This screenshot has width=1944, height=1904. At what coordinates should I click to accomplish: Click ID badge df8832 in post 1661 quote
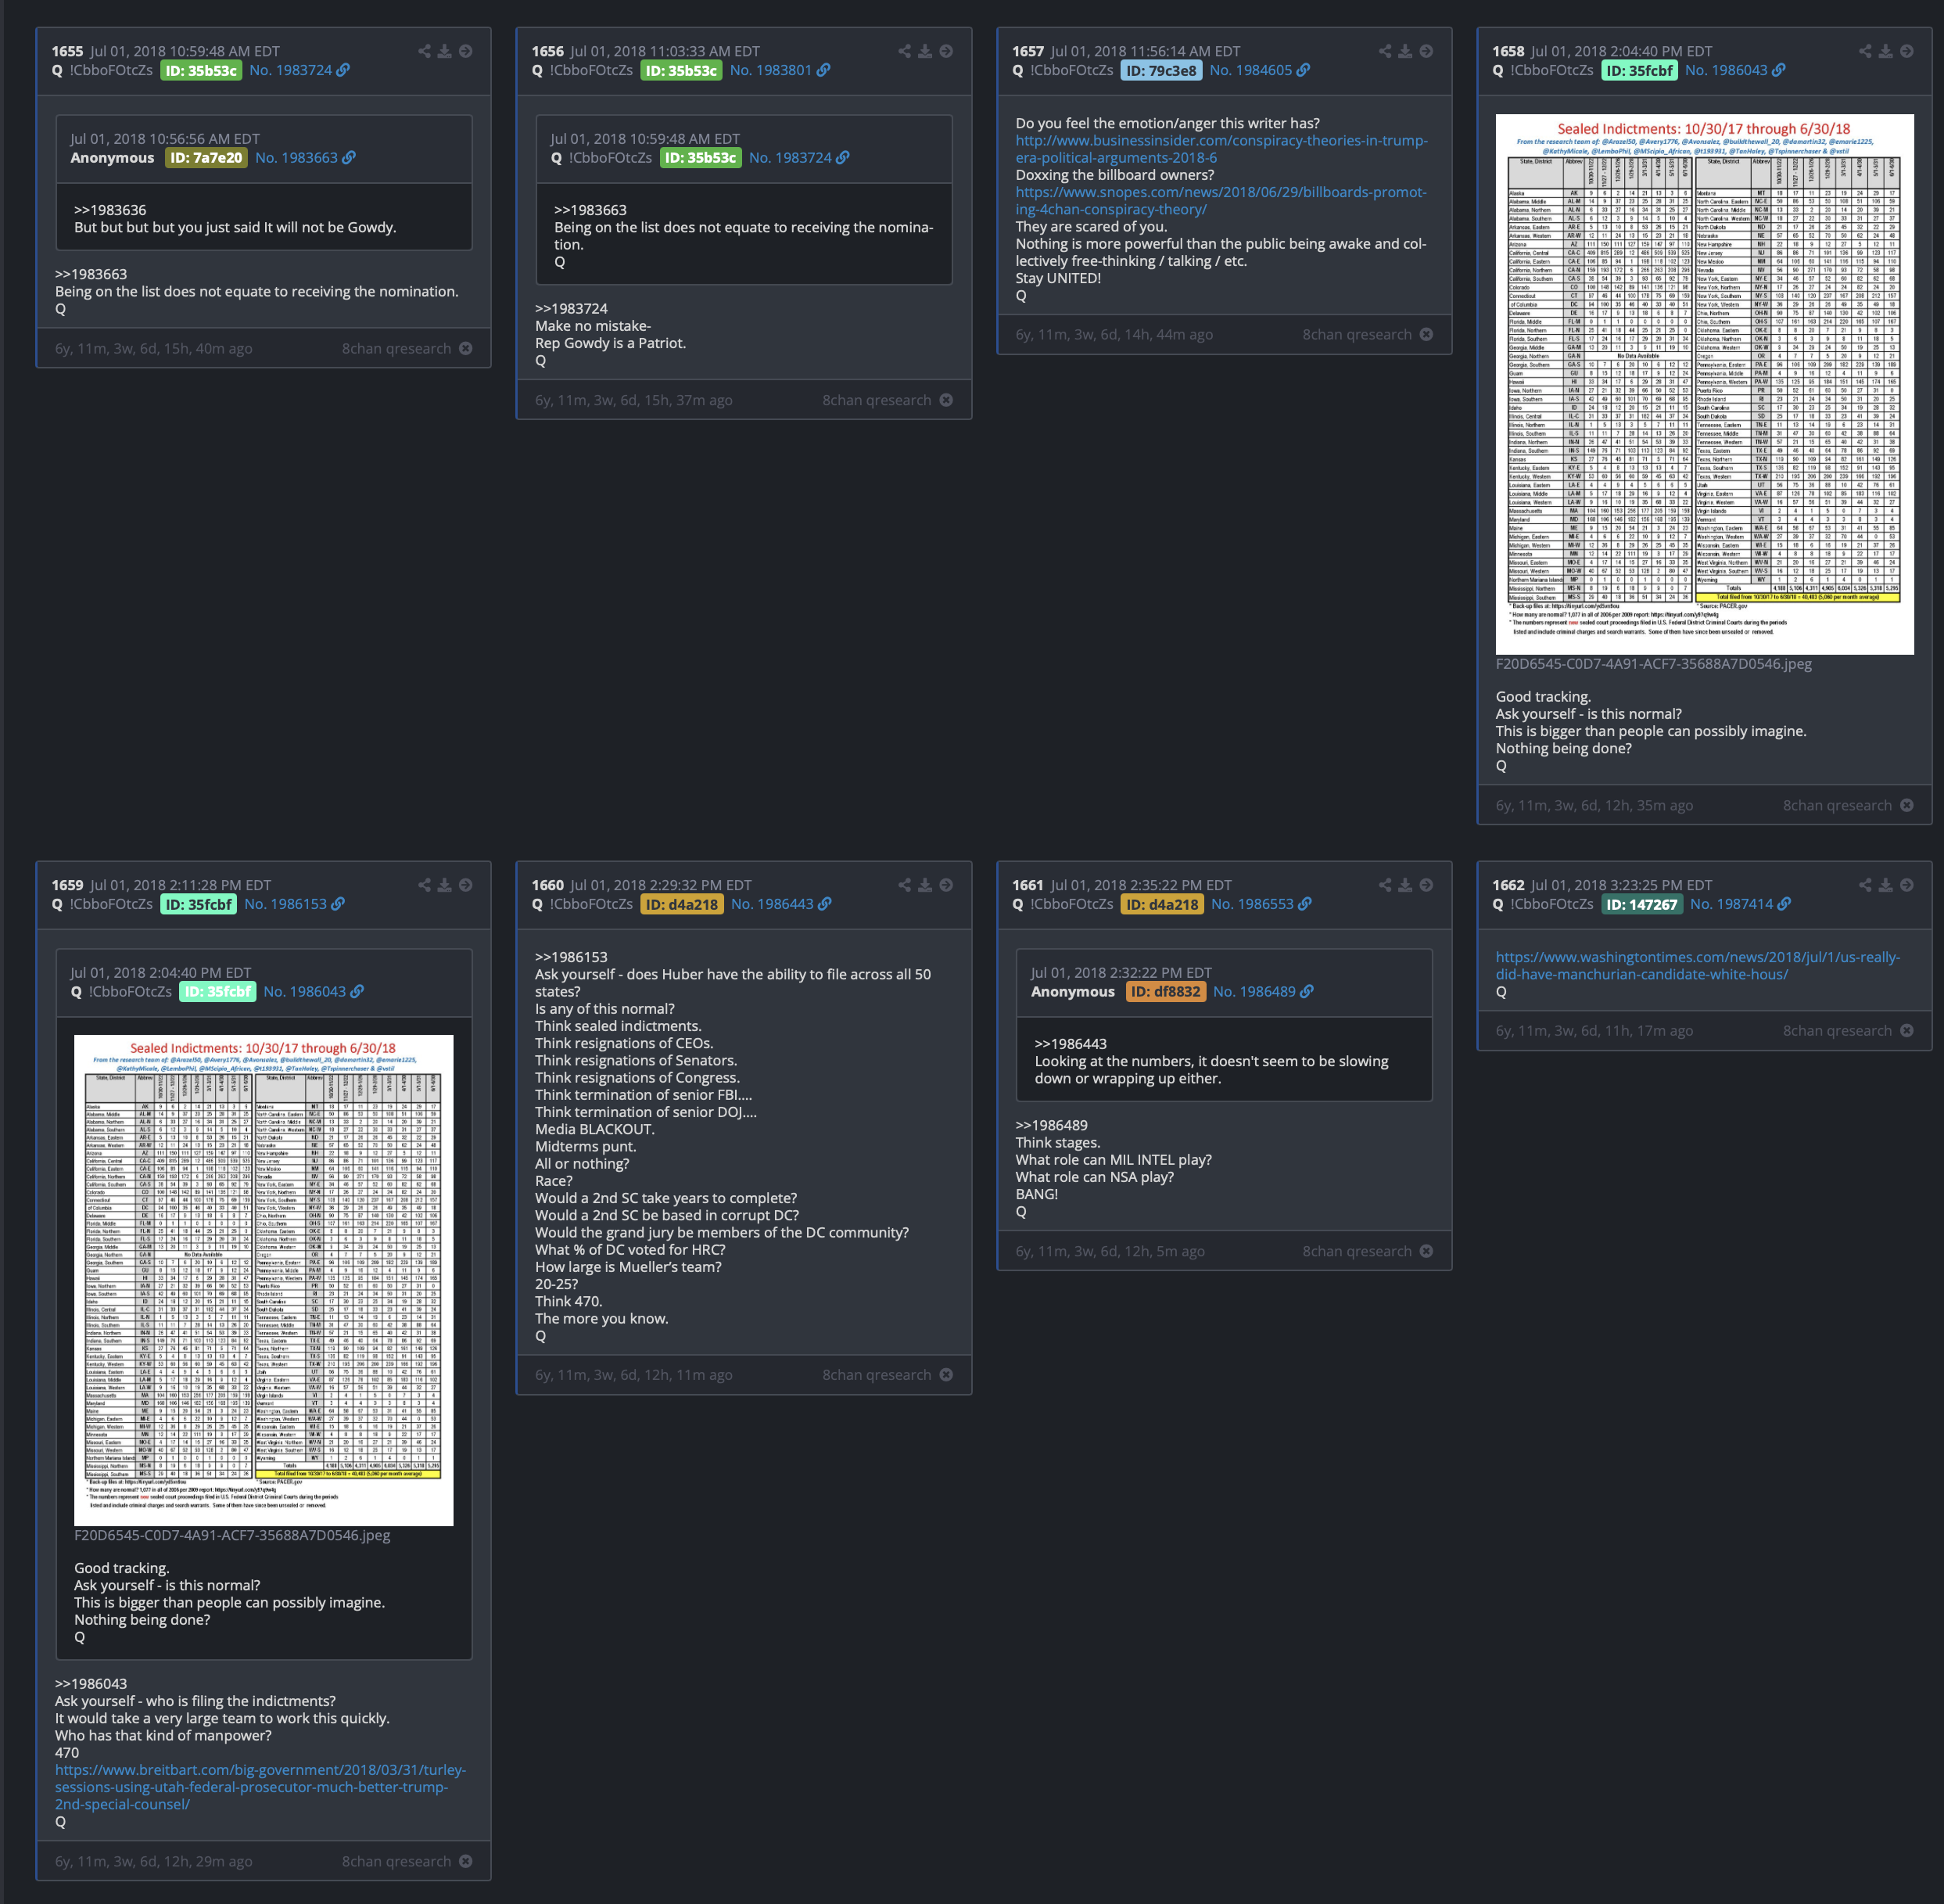pyautogui.click(x=1165, y=992)
